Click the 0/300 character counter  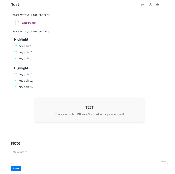[163, 162]
